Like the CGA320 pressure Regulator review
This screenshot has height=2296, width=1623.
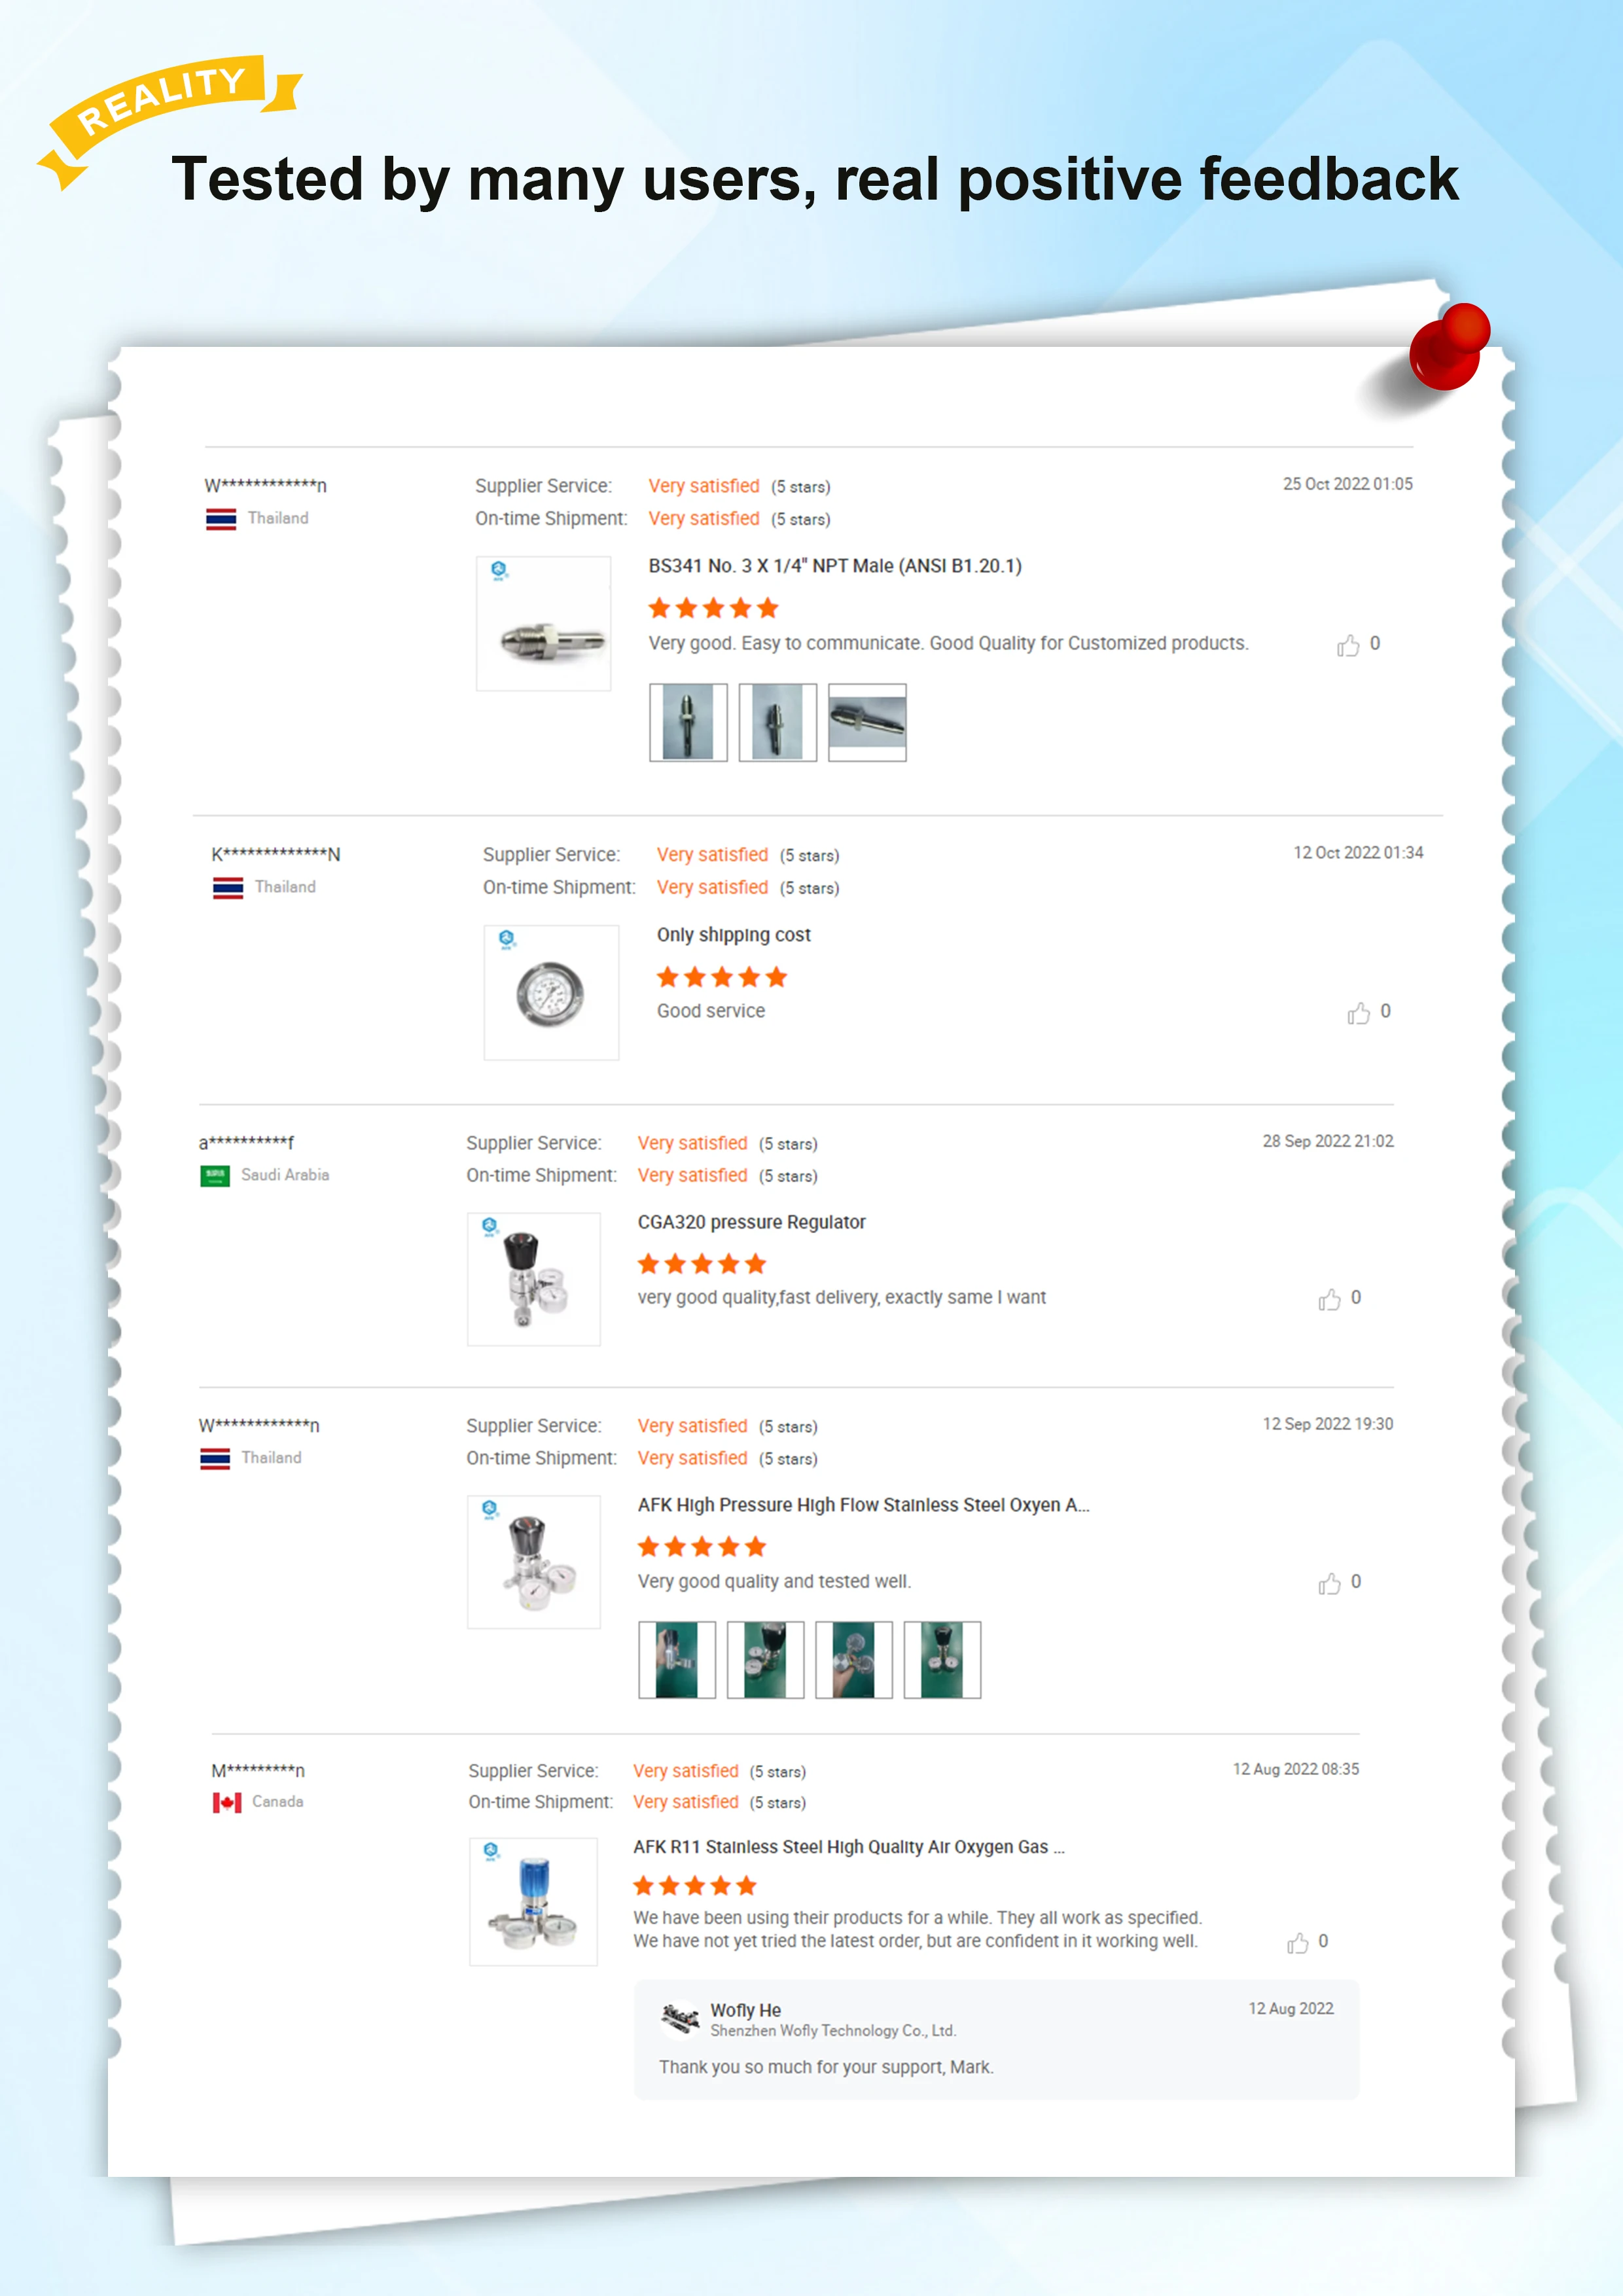1329,1299
